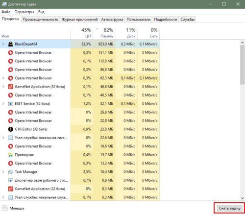Click Opera icon in the 26,8 МБ row
The width and height of the screenshot is (245, 215).
11,112
